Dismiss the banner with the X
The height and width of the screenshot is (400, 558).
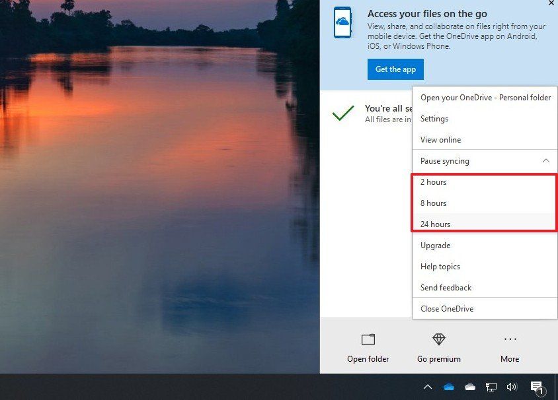click(x=551, y=4)
